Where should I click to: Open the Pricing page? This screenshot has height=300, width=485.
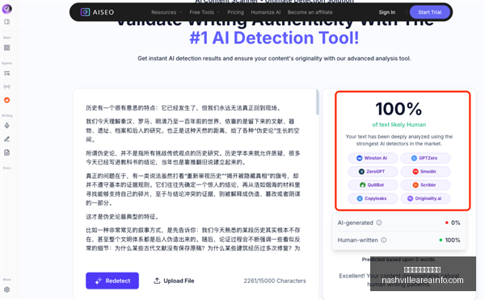235,12
